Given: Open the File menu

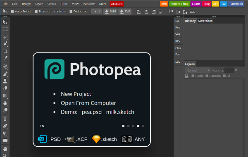Looking at the screenshot, I should coord(5,4).
